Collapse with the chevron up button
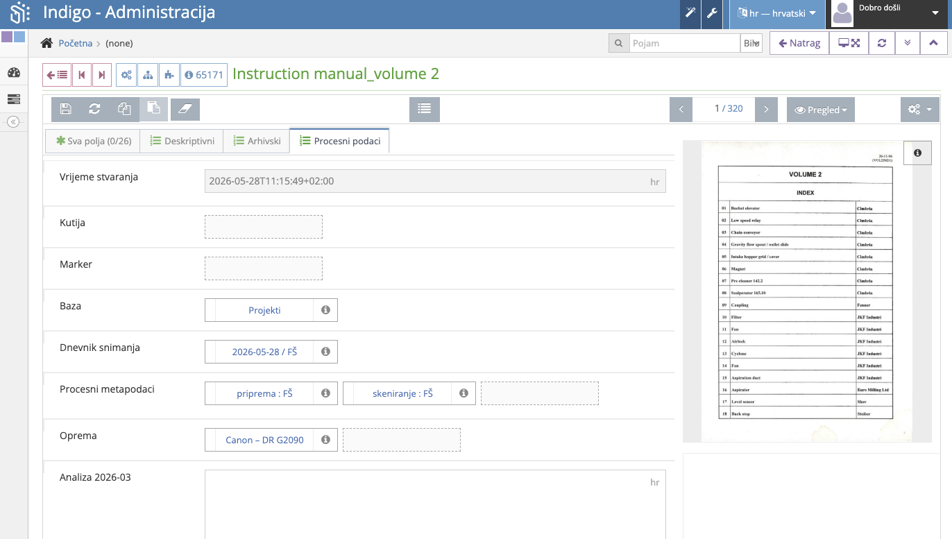The width and height of the screenshot is (952, 539). 933,43
